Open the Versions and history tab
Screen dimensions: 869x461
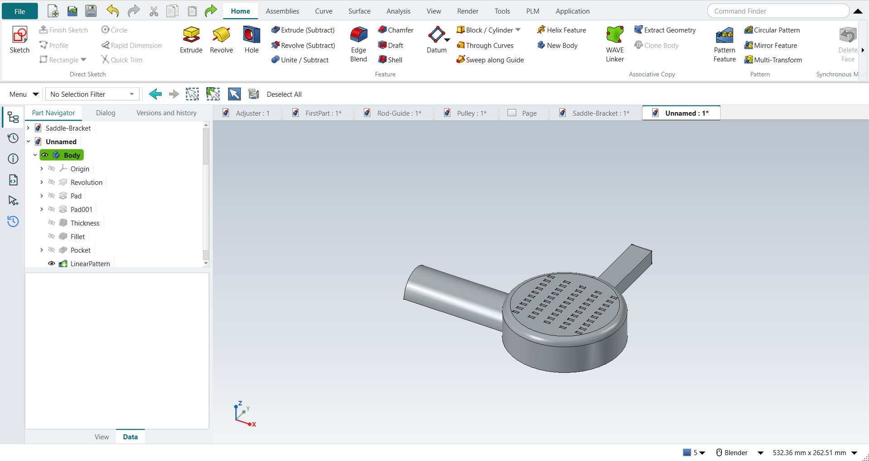(x=167, y=113)
